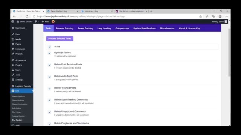
Task: Close the divi rocket - Bing tab
Action: [112, 11]
